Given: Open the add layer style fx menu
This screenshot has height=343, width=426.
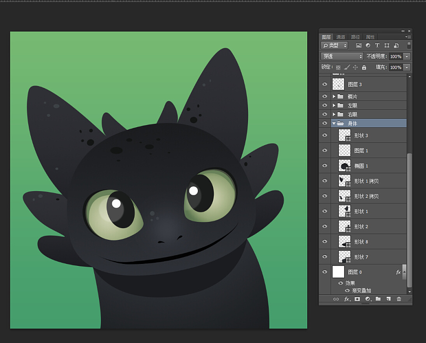Looking at the screenshot, I should pyautogui.click(x=347, y=299).
